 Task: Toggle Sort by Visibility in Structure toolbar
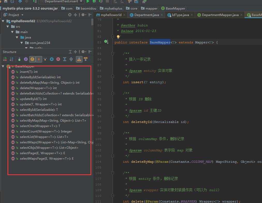5,59
